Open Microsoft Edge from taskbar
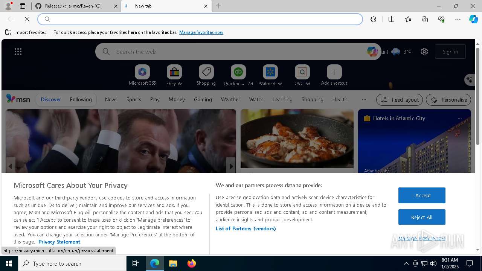Viewport: 482px width, 271px height. click(155, 263)
